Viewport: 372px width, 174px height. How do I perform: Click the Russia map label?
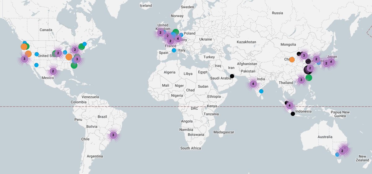(x=277, y=13)
